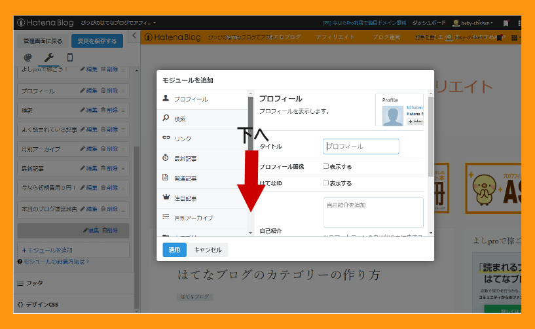This screenshot has width=535, height=329.
Task: Click 削除 for 月別アーカイブ sidebar module
Action: click(109, 149)
